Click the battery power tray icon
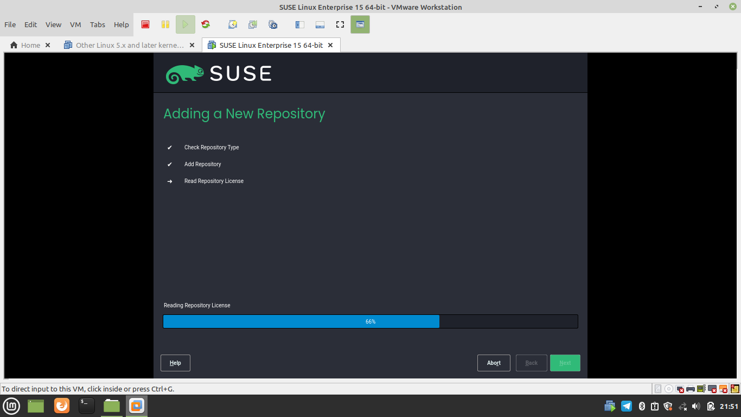741x417 pixels. 711,406
